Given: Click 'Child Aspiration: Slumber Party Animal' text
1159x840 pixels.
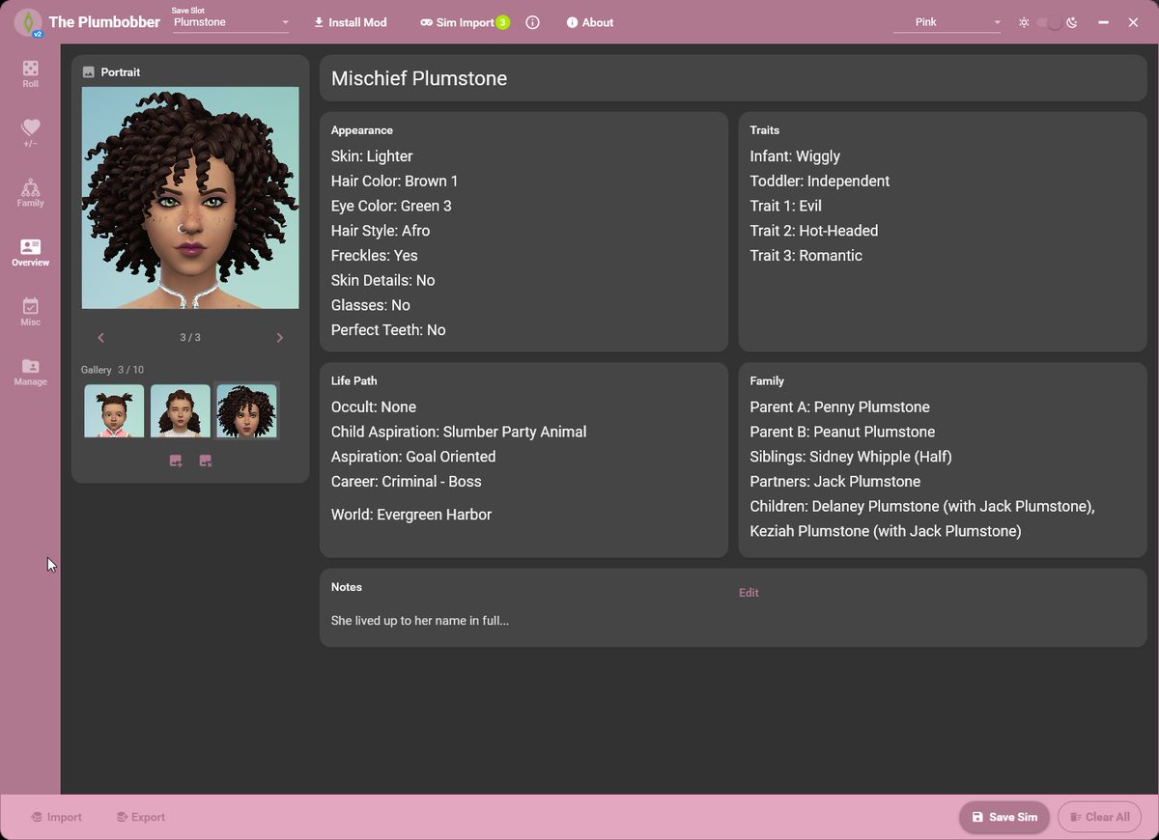Looking at the screenshot, I should point(459,432).
